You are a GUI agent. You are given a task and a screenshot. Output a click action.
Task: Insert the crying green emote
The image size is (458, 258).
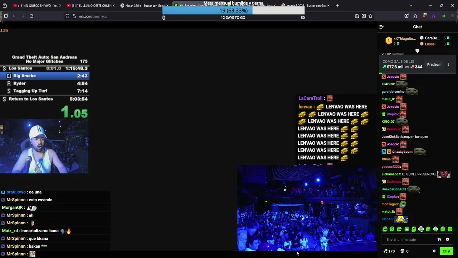coord(385,229)
